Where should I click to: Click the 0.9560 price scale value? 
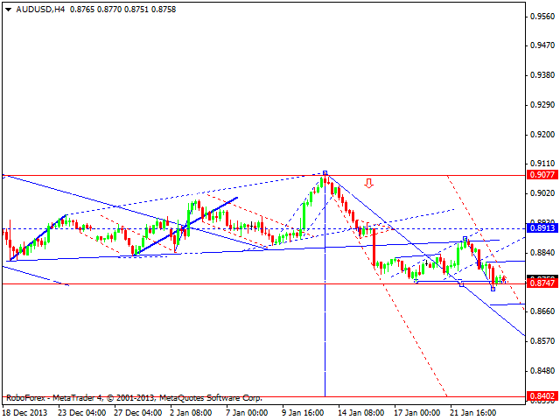coord(541,17)
